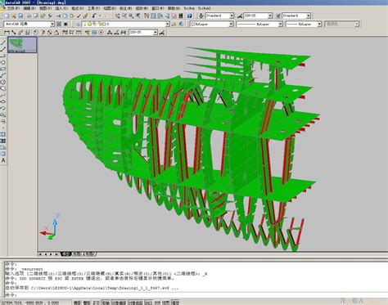
Task: Toggle the 极轴 (Polar) status button
Action: (106, 303)
